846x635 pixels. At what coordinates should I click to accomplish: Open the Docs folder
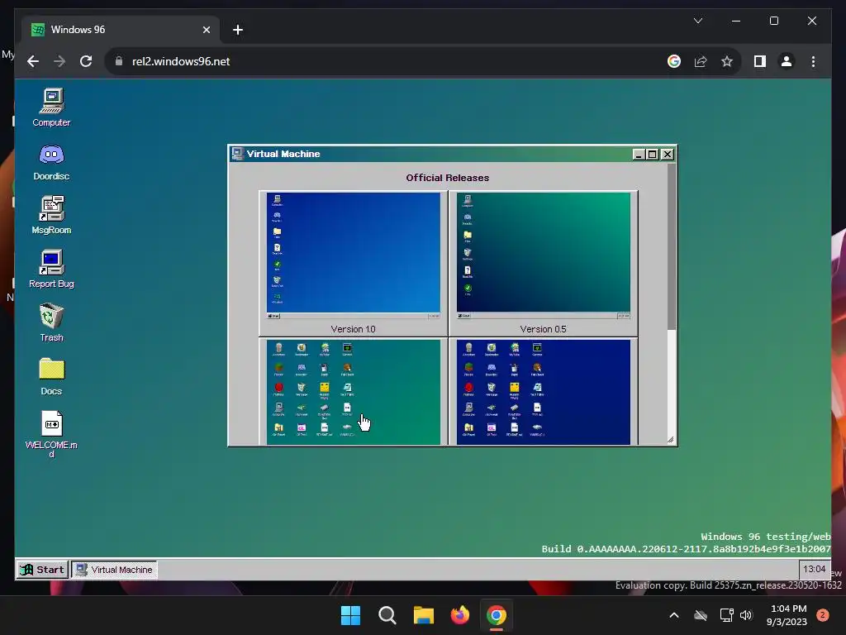tap(51, 376)
